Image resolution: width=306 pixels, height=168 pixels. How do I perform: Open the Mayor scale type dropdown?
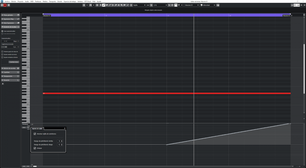coord(13,41)
